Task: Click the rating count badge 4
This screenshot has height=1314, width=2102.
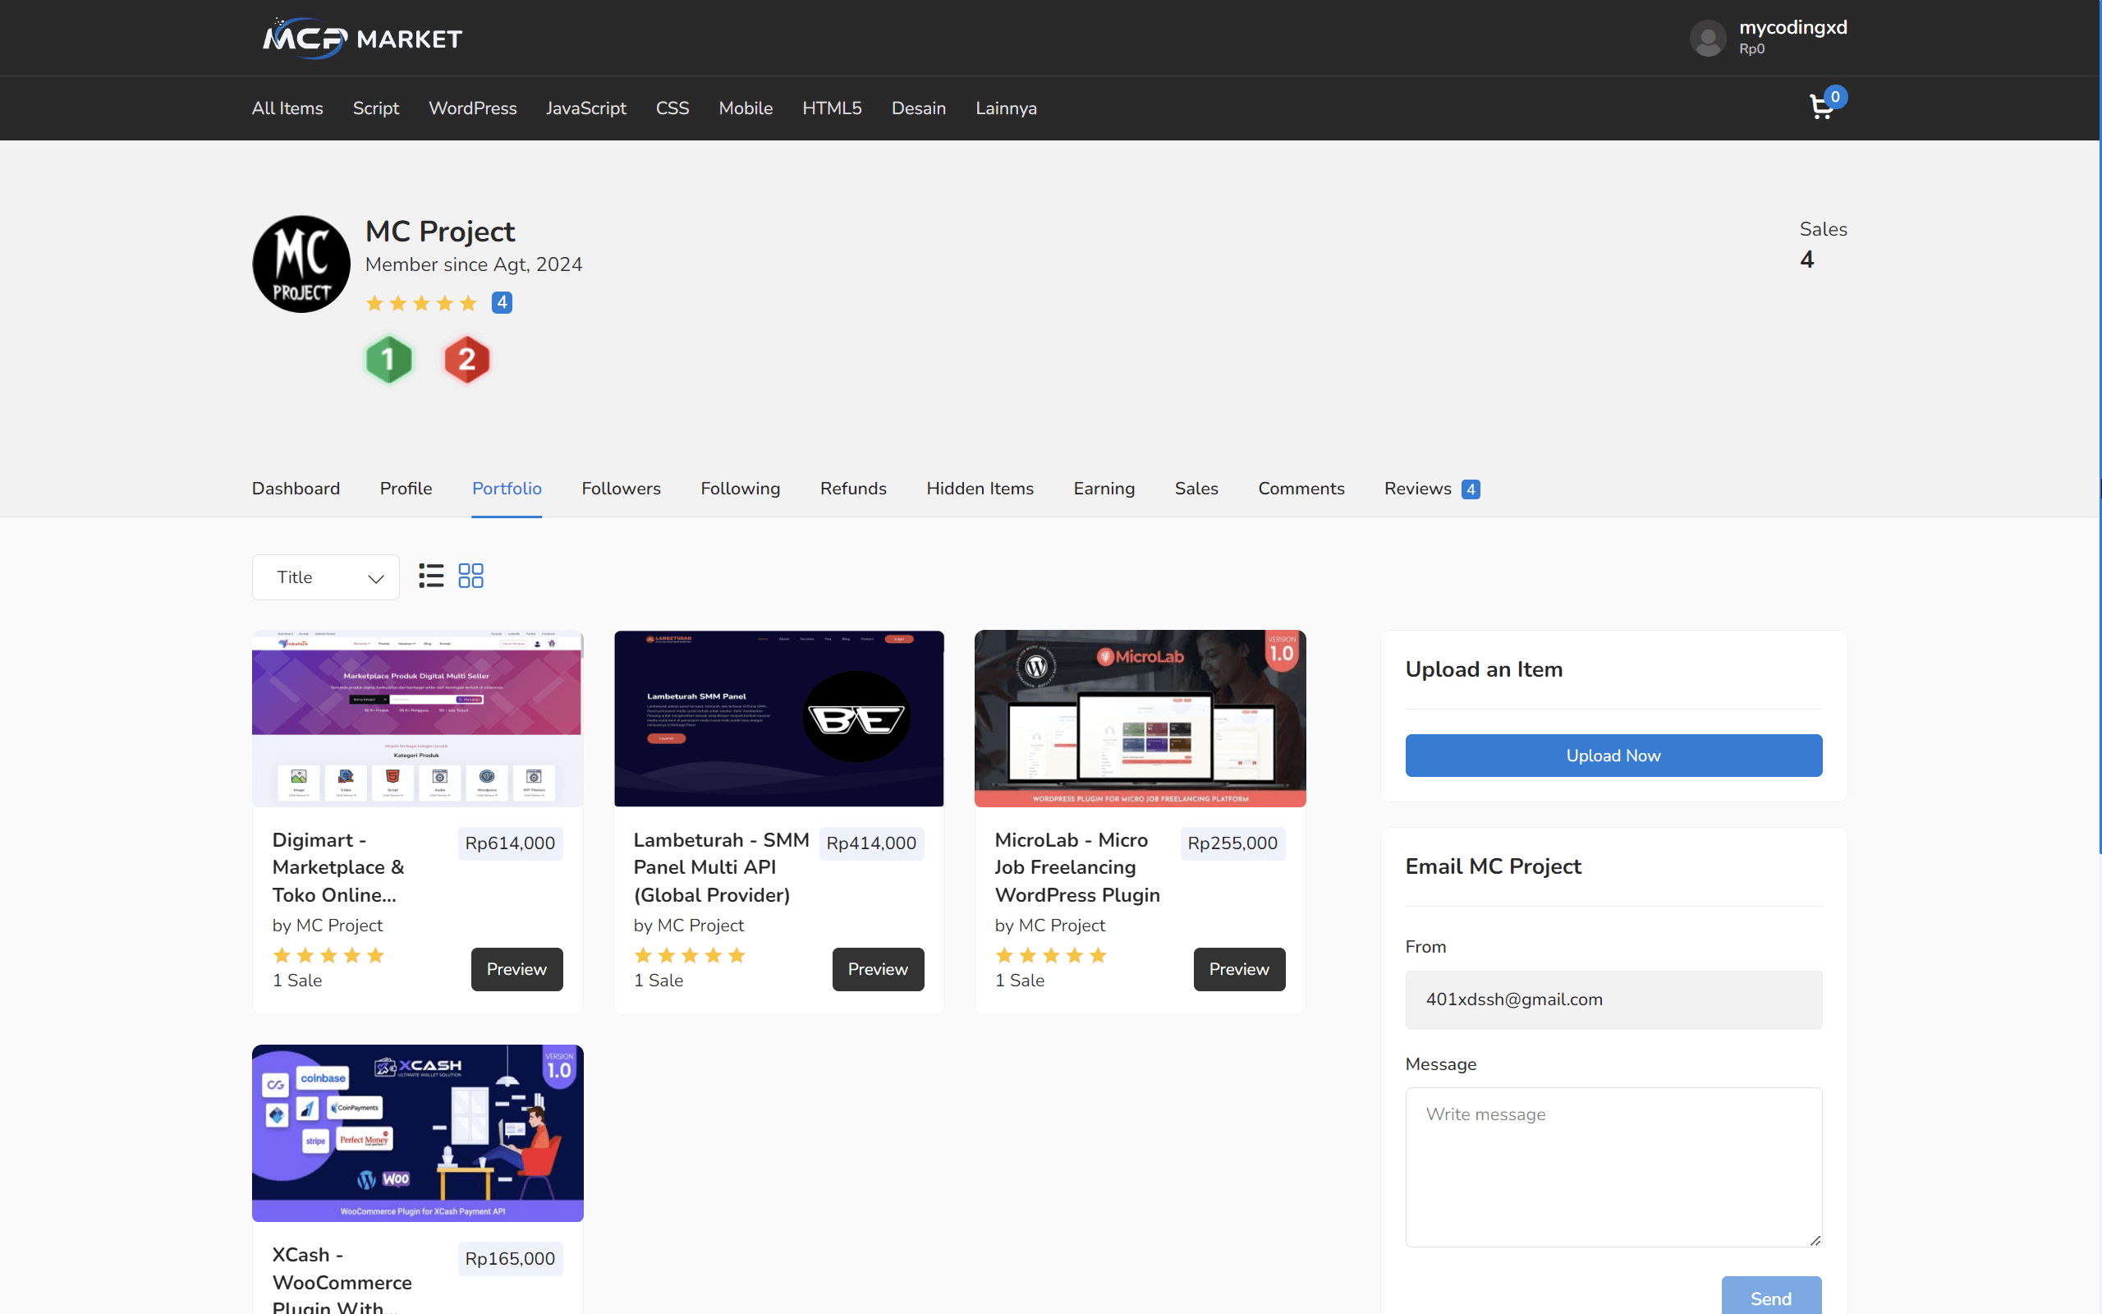Action: click(502, 302)
